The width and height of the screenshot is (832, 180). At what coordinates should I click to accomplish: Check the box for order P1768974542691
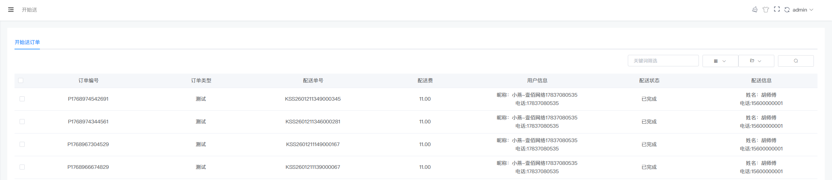tap(22, 99)
